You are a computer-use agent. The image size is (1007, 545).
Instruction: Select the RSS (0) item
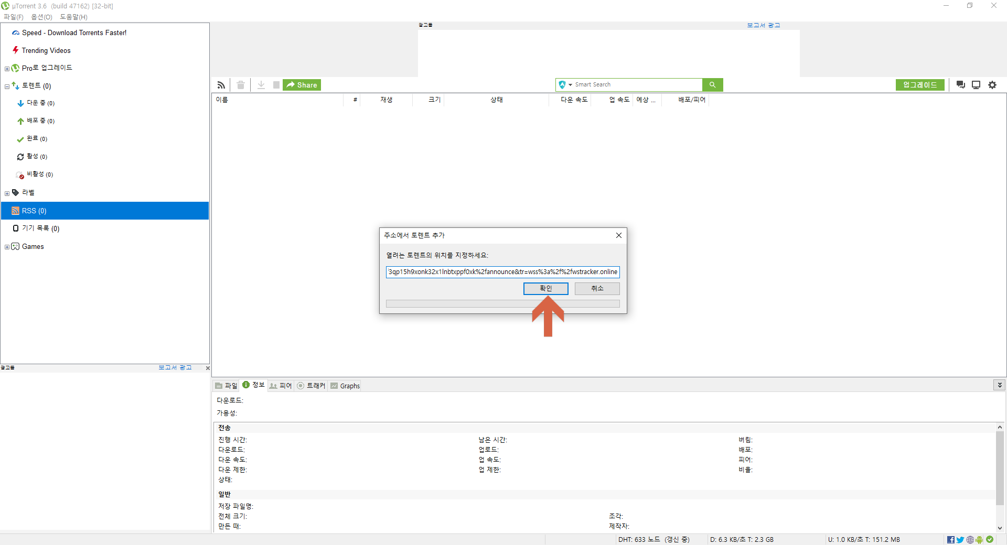(x=105, y=211)
